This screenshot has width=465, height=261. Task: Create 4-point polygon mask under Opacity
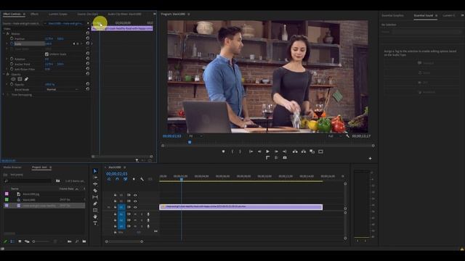(x=20, y=79)
